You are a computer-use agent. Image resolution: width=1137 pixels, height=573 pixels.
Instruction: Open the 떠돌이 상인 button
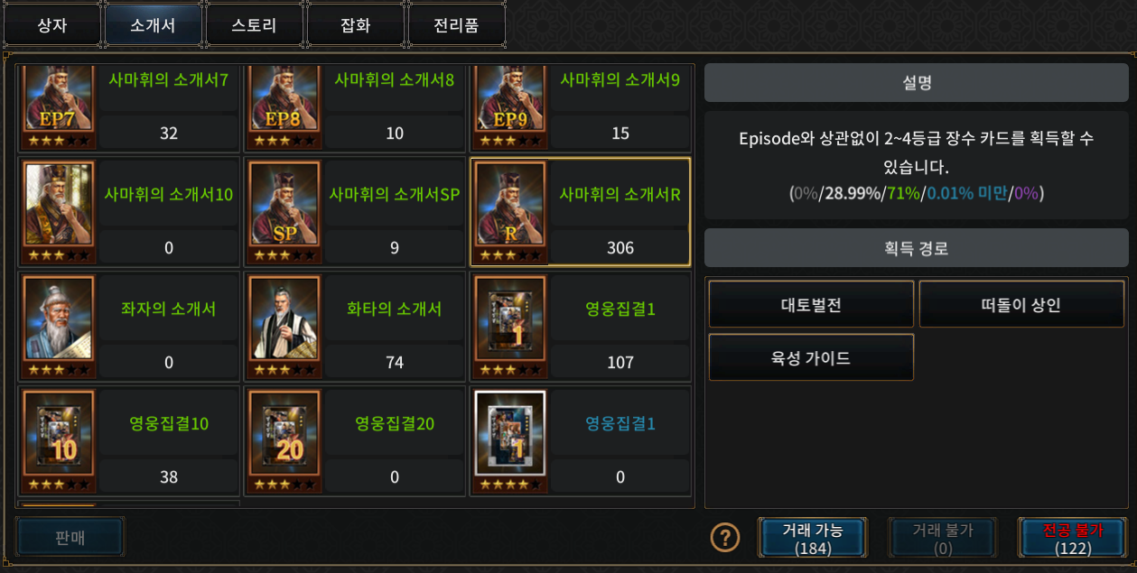tap(1021, 304)
